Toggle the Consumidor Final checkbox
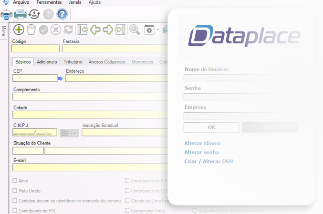Screen dimensions: 323x214 (127, 211)
